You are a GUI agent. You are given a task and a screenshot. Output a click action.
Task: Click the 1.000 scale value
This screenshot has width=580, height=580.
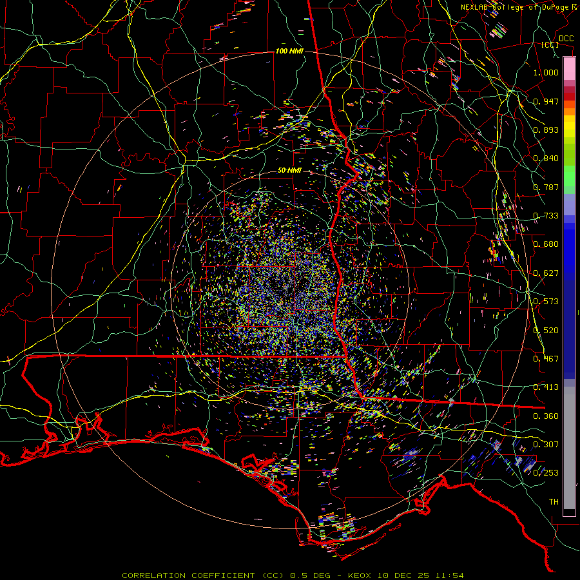pos(546,72)
